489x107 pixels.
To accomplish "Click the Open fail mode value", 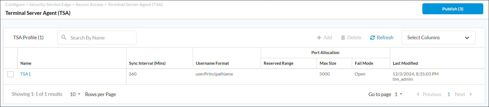I will coord(360,74).
